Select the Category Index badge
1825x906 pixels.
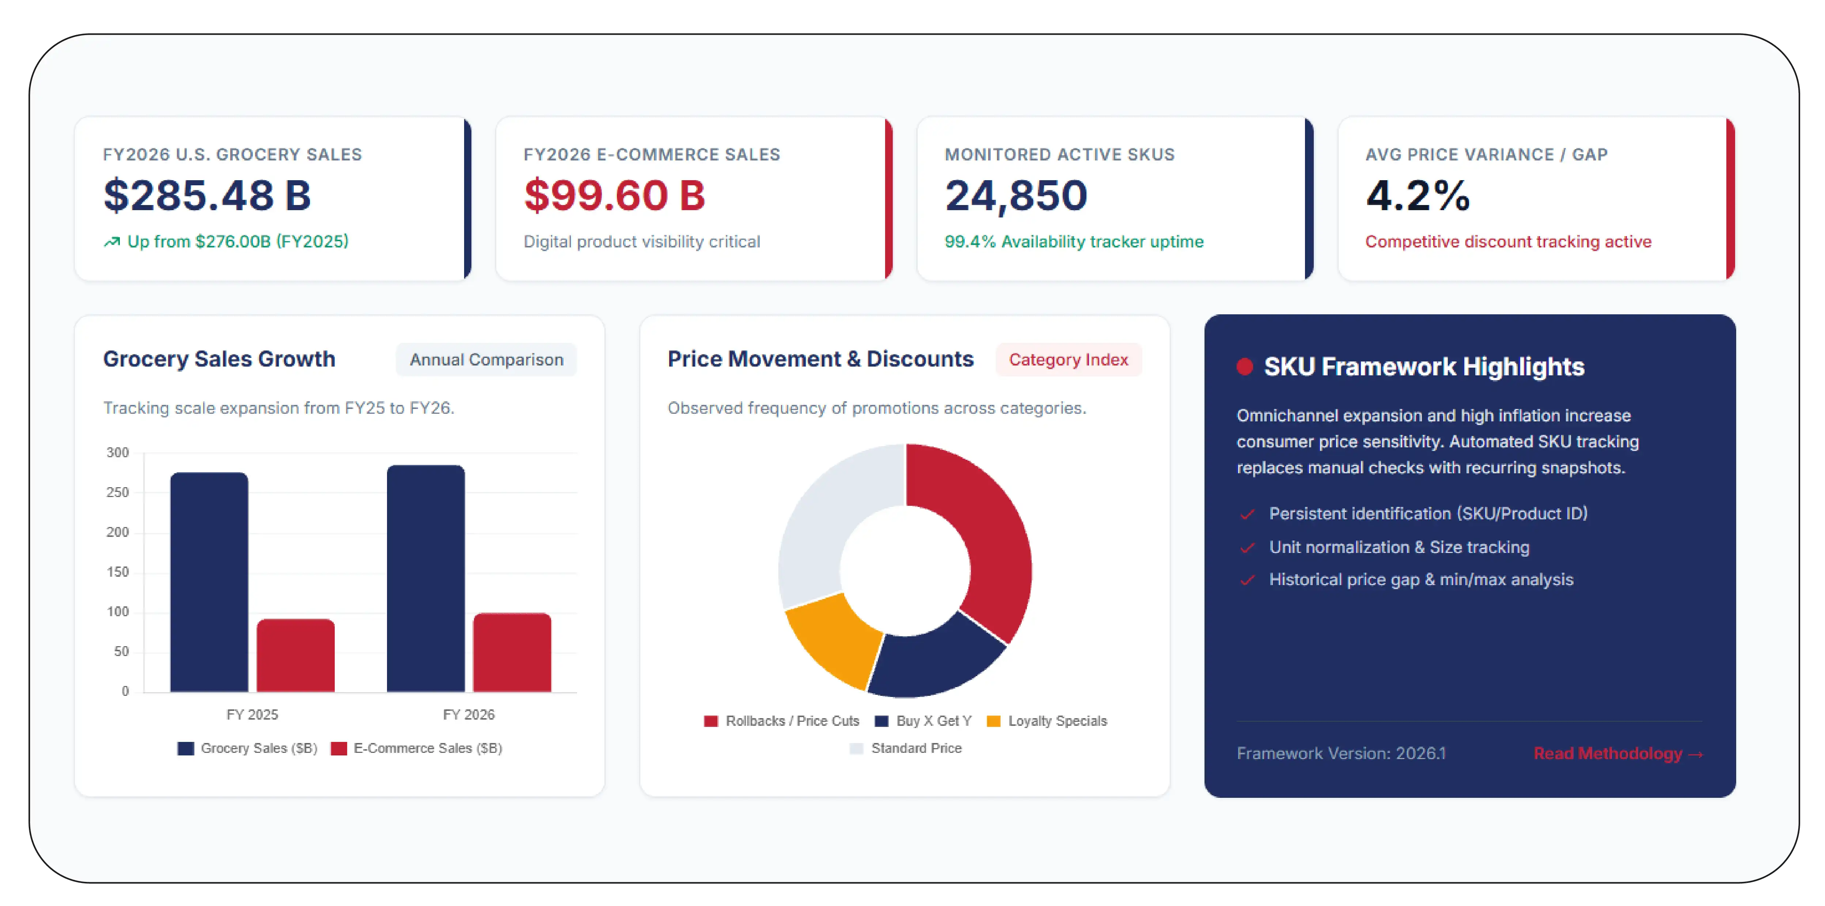(x=1069, y=360)
